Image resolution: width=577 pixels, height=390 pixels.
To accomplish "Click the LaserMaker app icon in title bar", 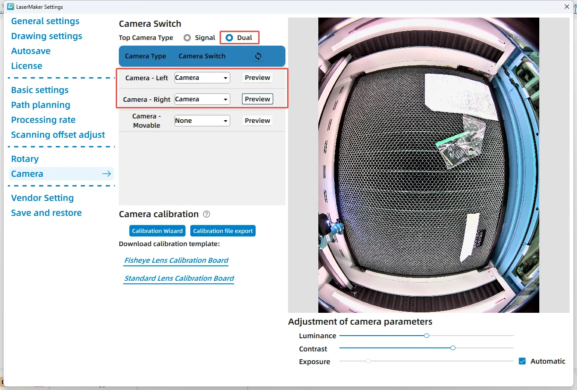I will point(11,7).
